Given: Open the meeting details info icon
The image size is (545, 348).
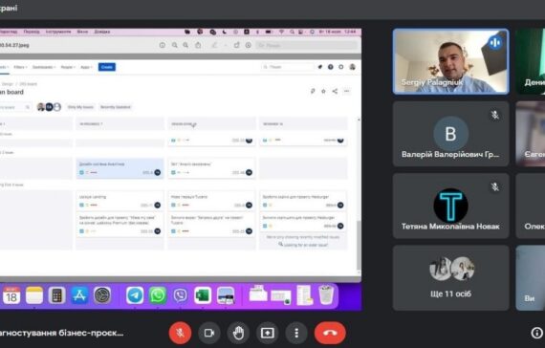Looking at the screenshot, I should pyautogui.click(x=537, y=333).
